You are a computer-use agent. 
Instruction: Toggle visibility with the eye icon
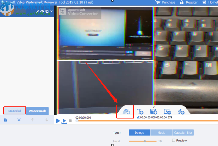tap(42, 11)
